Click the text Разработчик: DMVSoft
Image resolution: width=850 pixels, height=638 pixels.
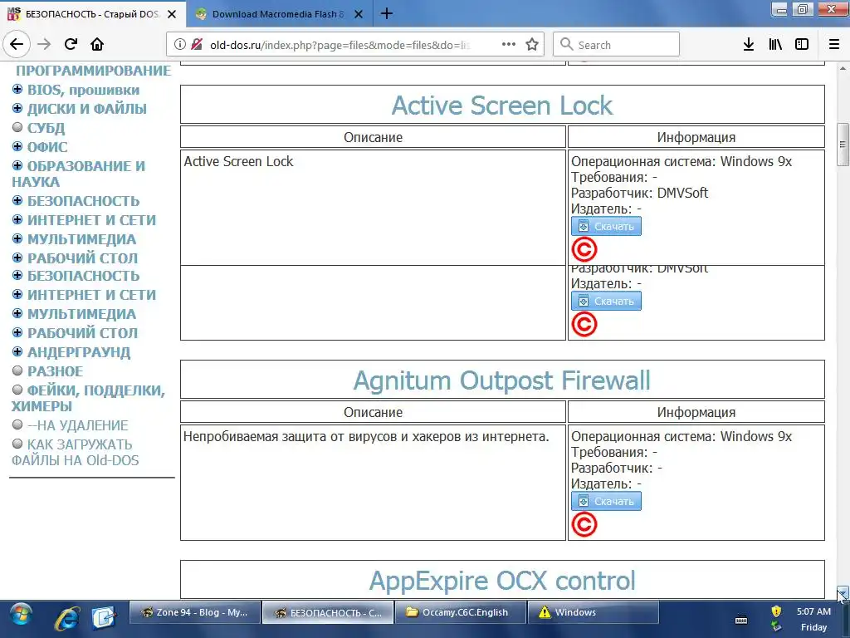[x=639, y=193]
